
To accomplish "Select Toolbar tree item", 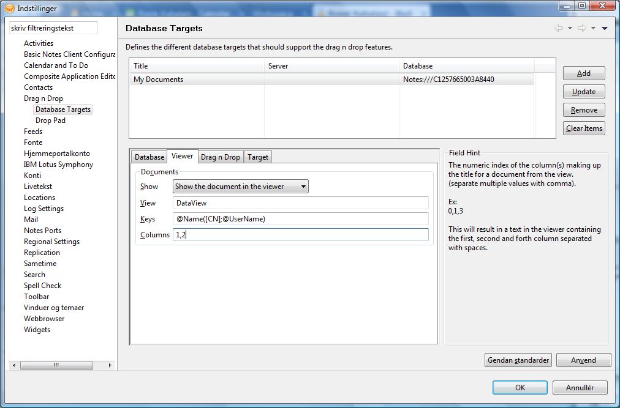I will pyautogui.click(x=36, y=297).
